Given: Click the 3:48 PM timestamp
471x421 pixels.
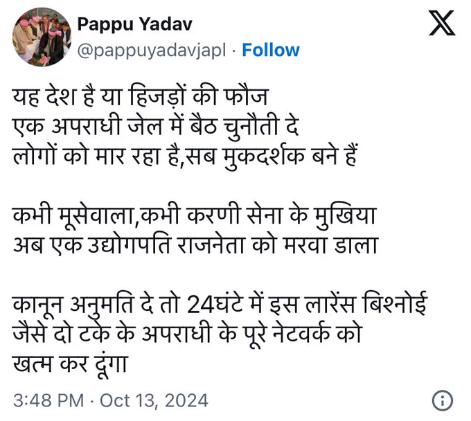Looking at the screenshot, I should pos(48,400).
